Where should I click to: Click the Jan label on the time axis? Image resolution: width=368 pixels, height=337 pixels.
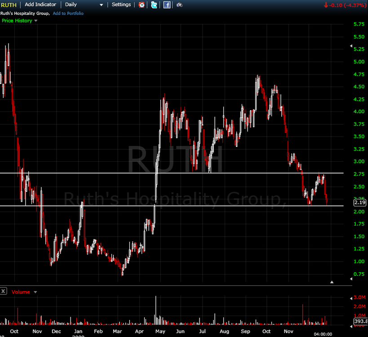pyautogui.click(x=78, y=331)
